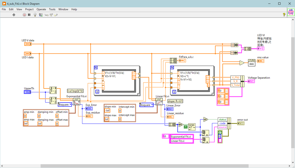295x168 pixels.
Task: Click V_Total bundle element
Action: click(x=235, y=85)
